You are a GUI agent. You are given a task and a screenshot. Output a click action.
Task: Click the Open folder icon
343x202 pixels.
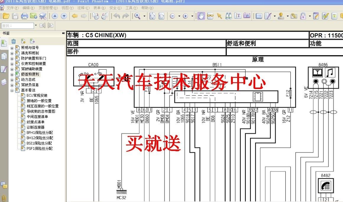click(x=6, y=16)
